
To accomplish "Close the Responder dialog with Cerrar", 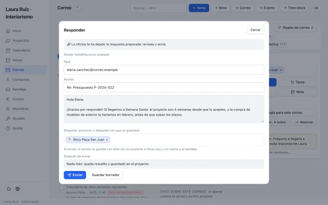I will click(255, 30).
